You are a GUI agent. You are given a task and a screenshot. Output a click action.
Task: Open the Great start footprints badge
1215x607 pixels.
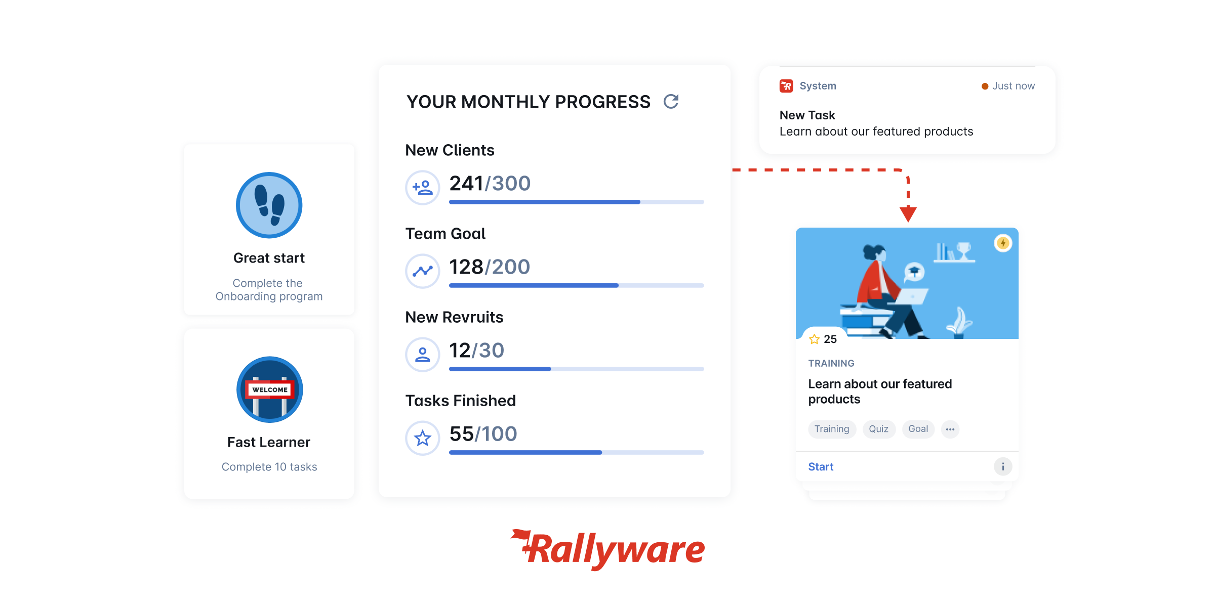pos(269,205)
